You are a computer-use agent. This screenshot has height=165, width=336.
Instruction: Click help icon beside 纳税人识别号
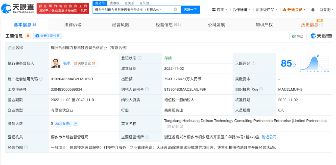point(147,89)
